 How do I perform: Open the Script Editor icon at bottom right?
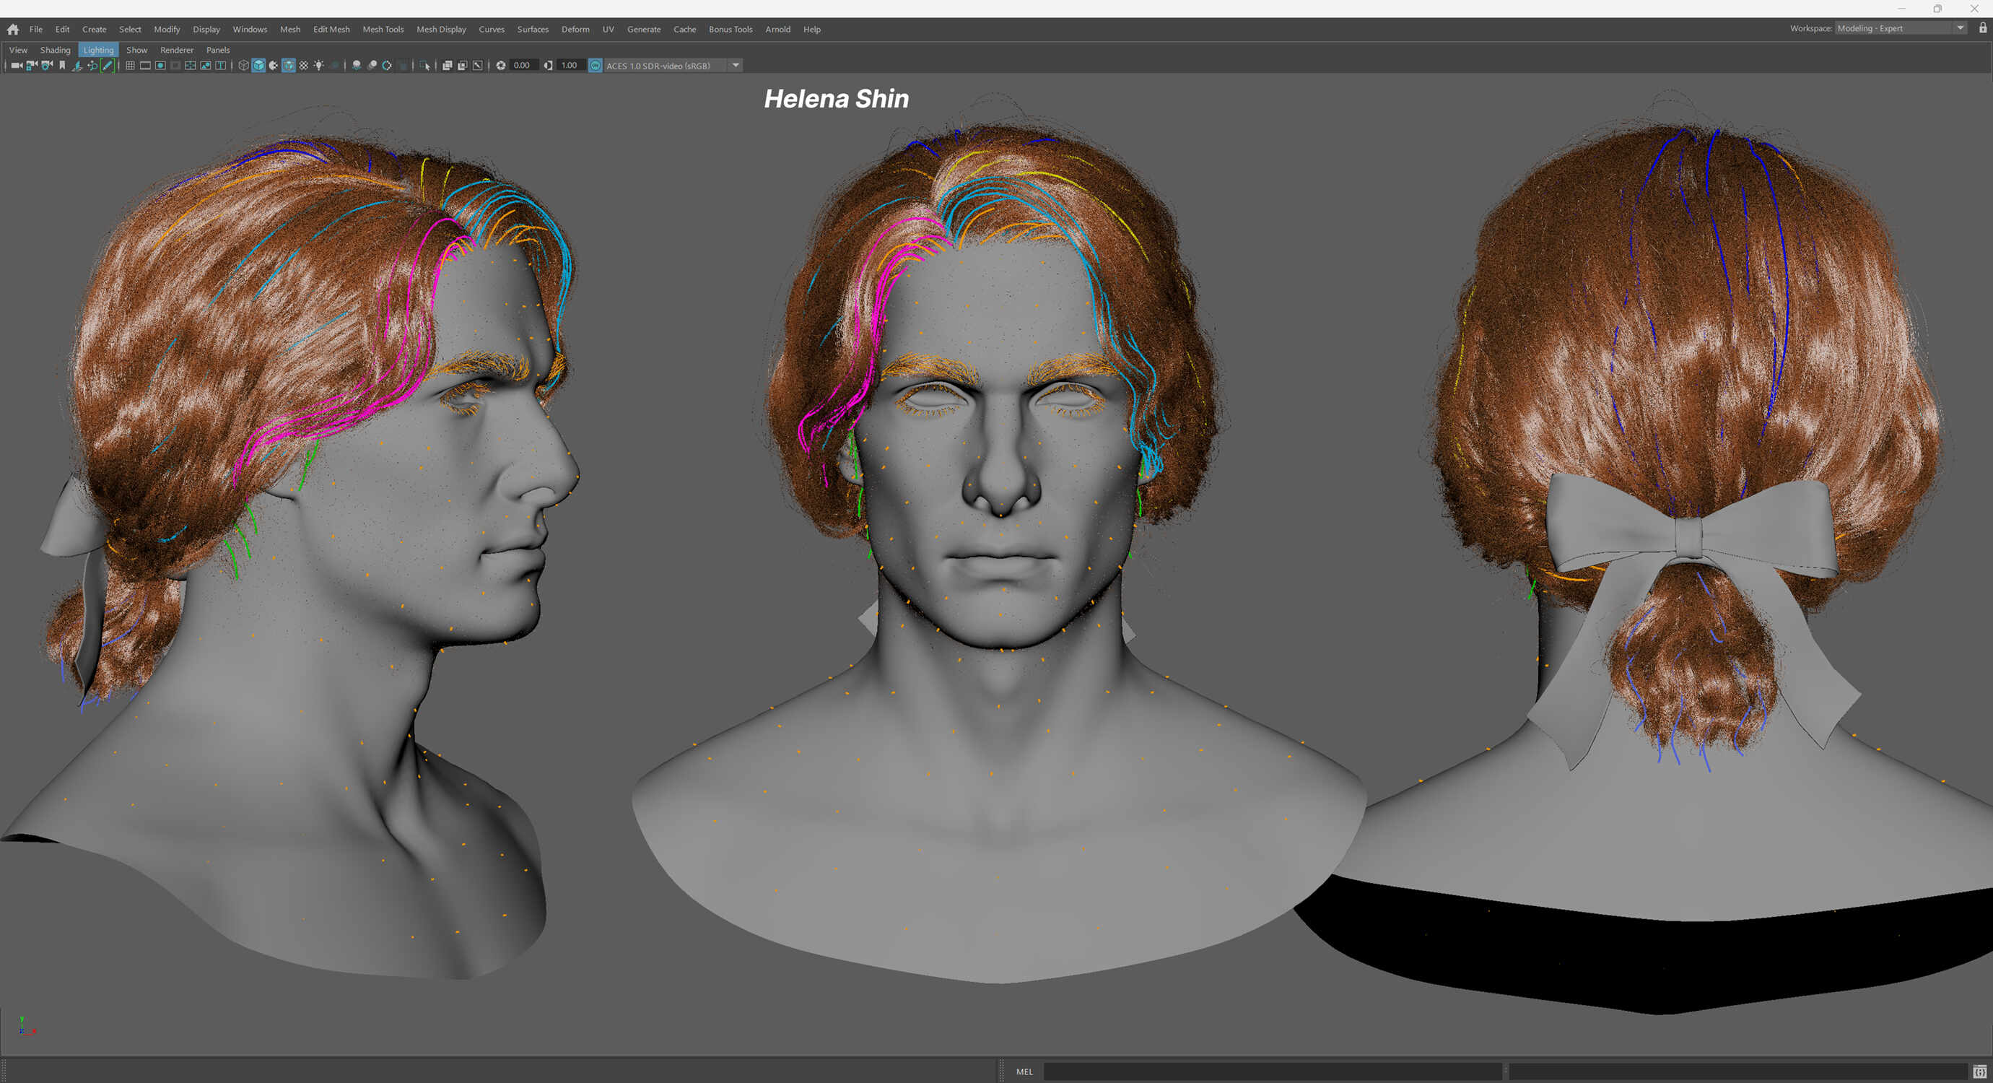[x=1979, y=1071]
